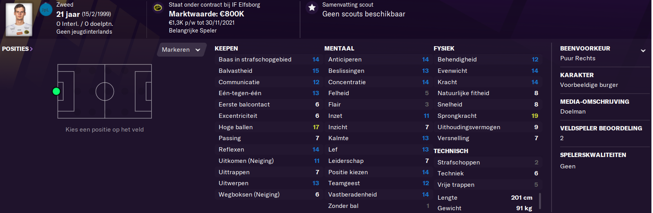
Task: Click the blue nationality badge icon
Action: coord(46,10)
